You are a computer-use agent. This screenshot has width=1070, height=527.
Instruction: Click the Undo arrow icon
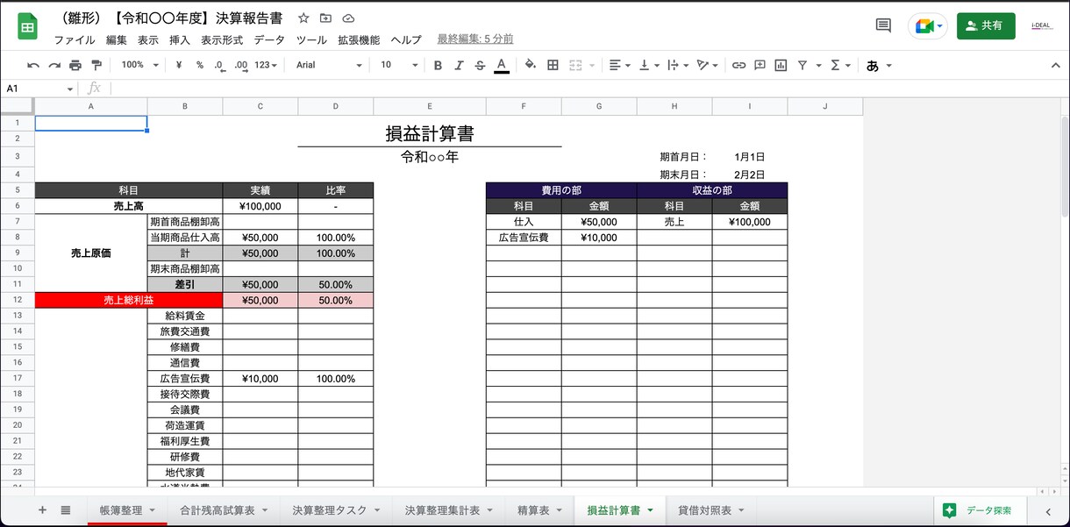click(33, 65)
